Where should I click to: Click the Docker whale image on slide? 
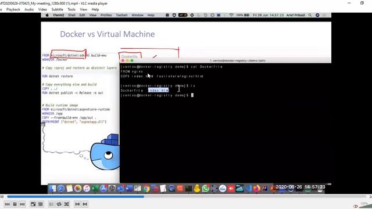coord(105,152)
